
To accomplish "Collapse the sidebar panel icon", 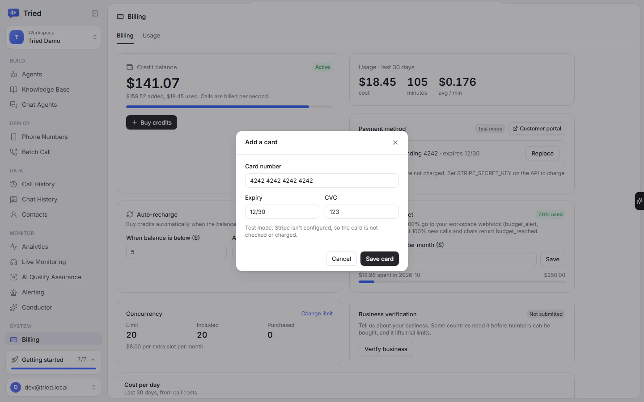I will point(95,13).
